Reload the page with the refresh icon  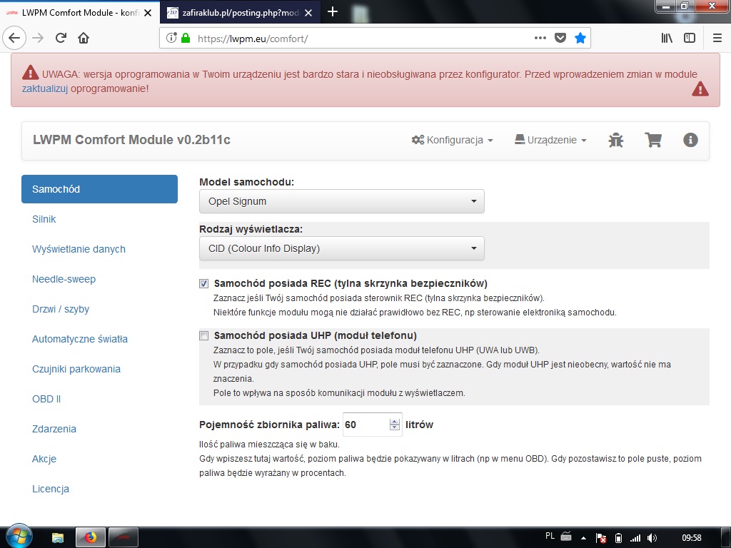click(61, 38)
